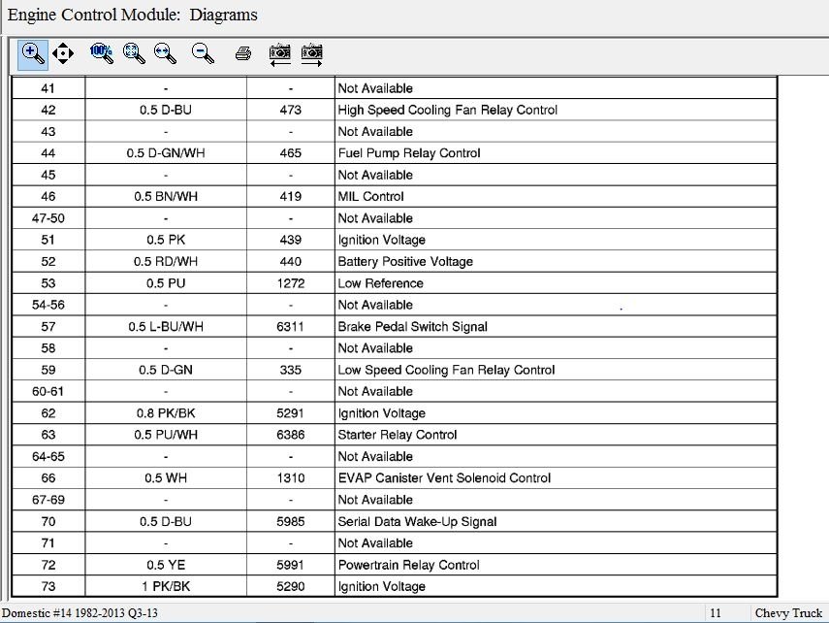Select the '0.5 BN/WH' wire cell

click(166, 196)
